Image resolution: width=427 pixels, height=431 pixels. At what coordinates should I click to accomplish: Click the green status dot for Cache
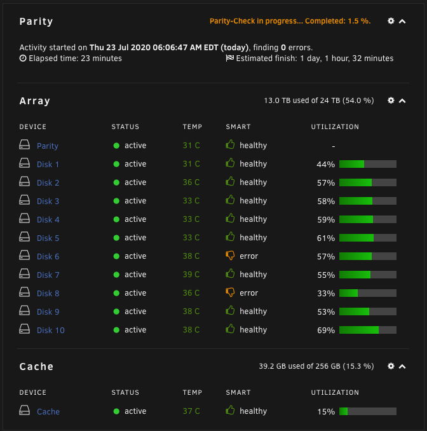point(116,411)
